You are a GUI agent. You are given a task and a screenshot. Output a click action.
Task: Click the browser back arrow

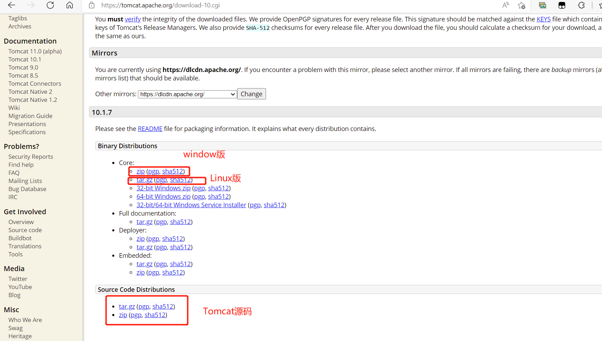point(12,5)
